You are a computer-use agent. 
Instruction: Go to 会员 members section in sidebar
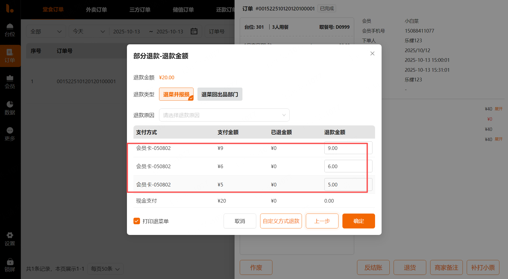[x=10, y=82]
